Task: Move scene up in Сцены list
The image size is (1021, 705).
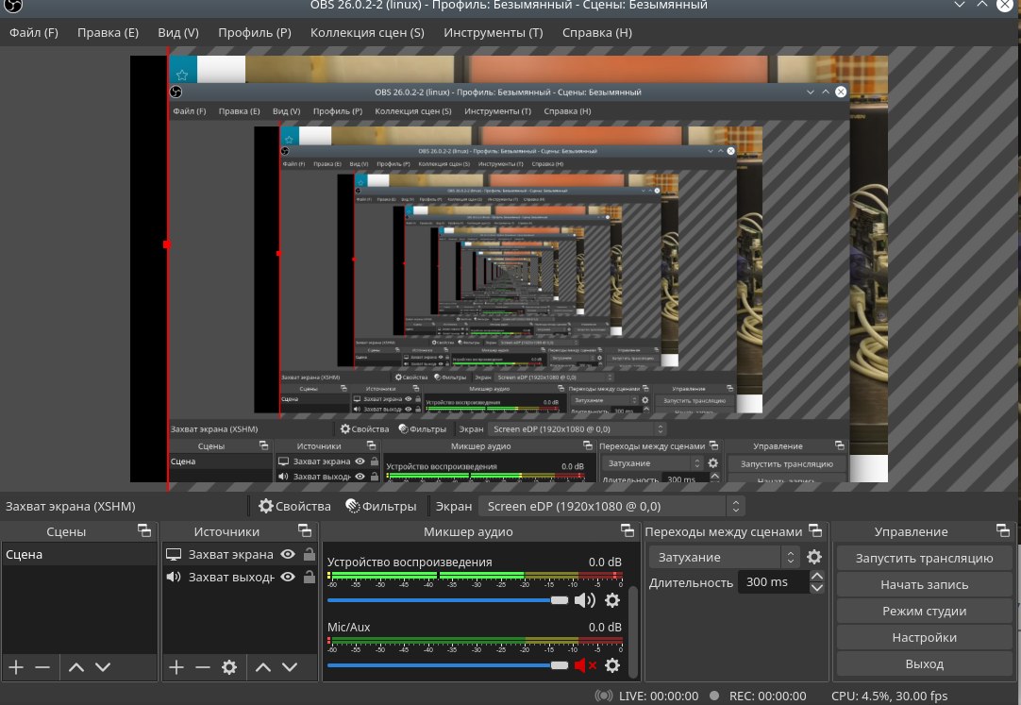Action: 76,666
